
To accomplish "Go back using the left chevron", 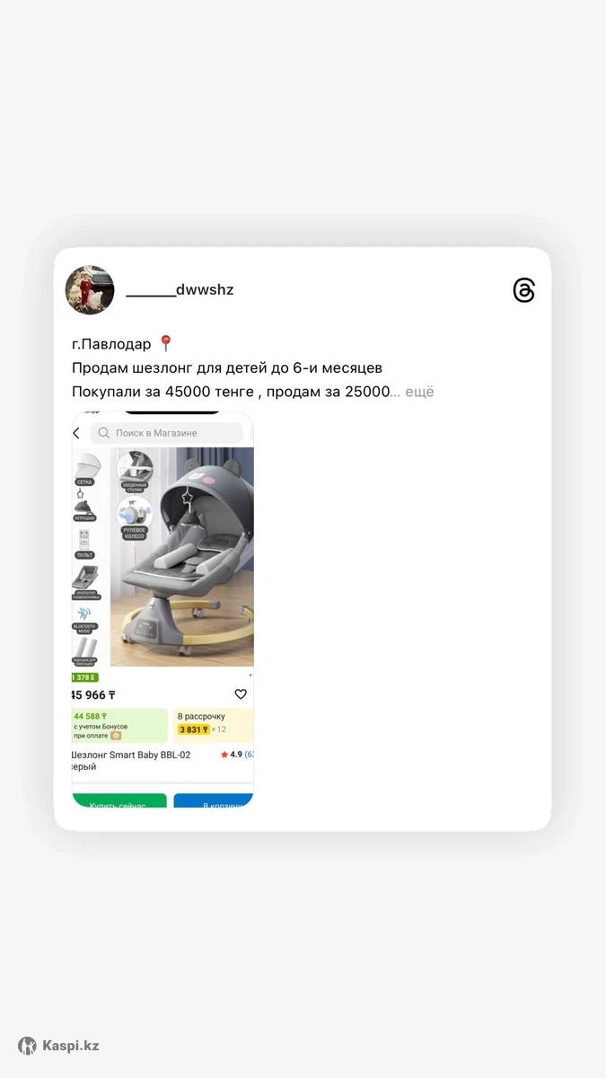I will point(76,433).
